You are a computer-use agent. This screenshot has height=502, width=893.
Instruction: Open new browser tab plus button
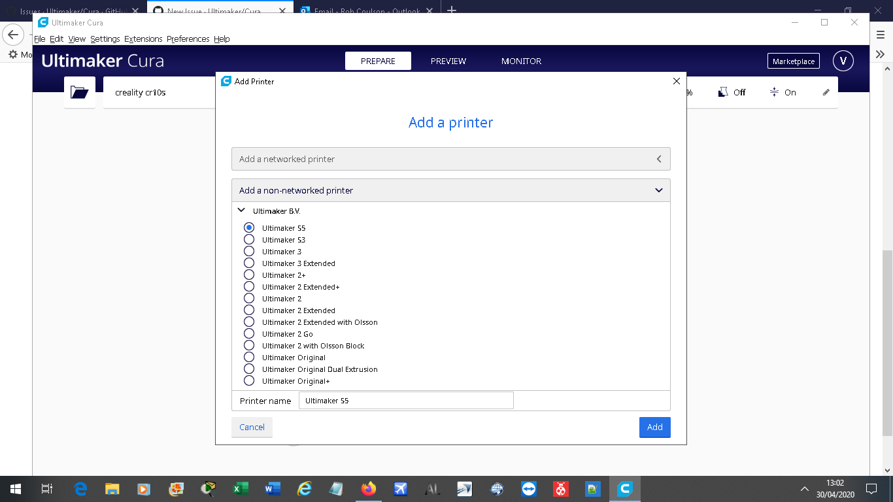click(x=452, y=10)
